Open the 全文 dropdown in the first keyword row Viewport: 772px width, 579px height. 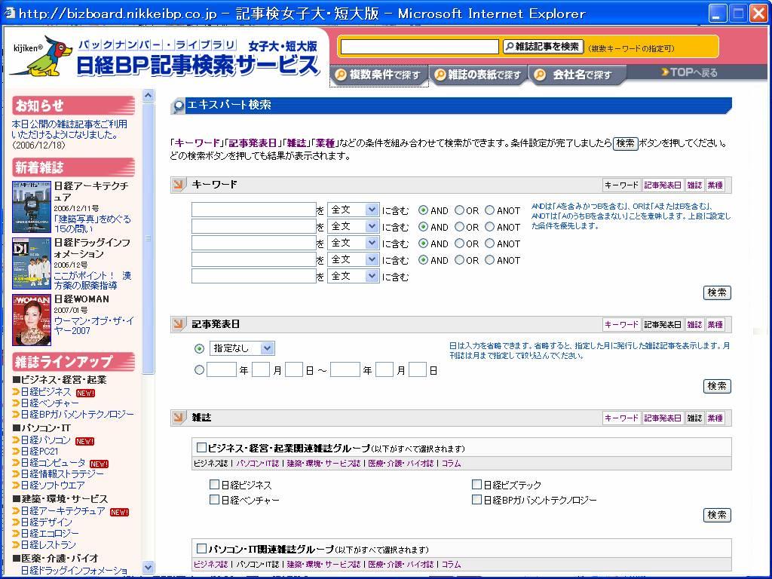click(353, 210)
